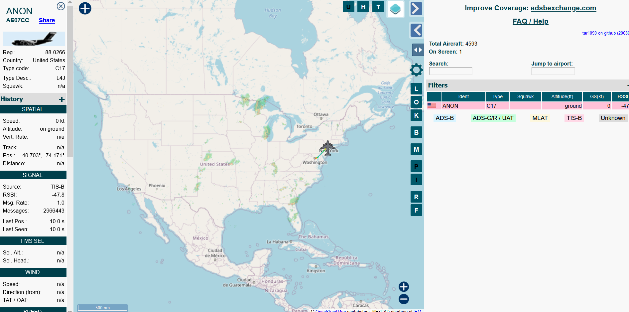Click the R map option button
Image resolution: width=629 pixels, height=312 pixels.
(416, 197)
